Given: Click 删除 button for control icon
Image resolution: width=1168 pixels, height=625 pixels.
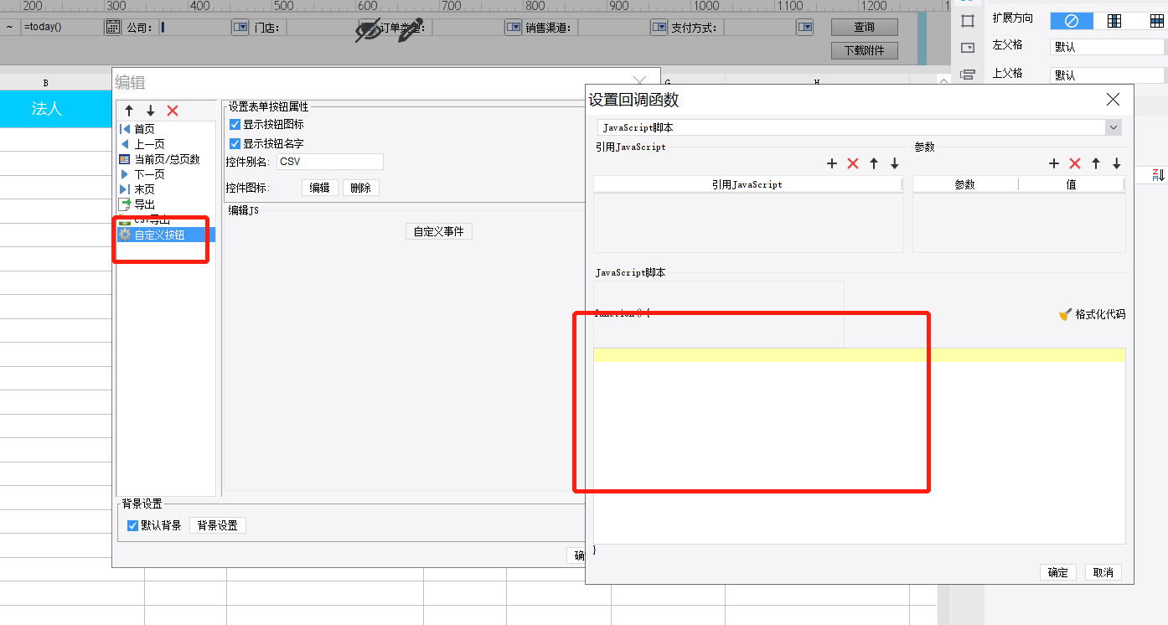Looking at the screenshot, I should click(361, 188).
